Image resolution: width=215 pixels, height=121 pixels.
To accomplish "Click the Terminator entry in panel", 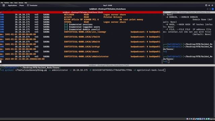I will (x=32, y=5).
